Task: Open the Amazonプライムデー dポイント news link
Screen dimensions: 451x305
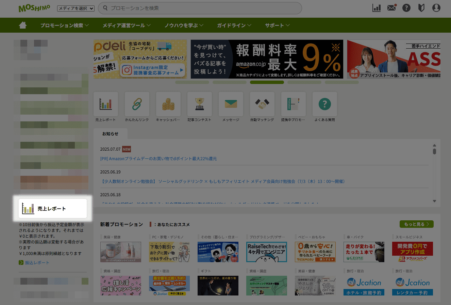Action: click(x=158, y=159)
